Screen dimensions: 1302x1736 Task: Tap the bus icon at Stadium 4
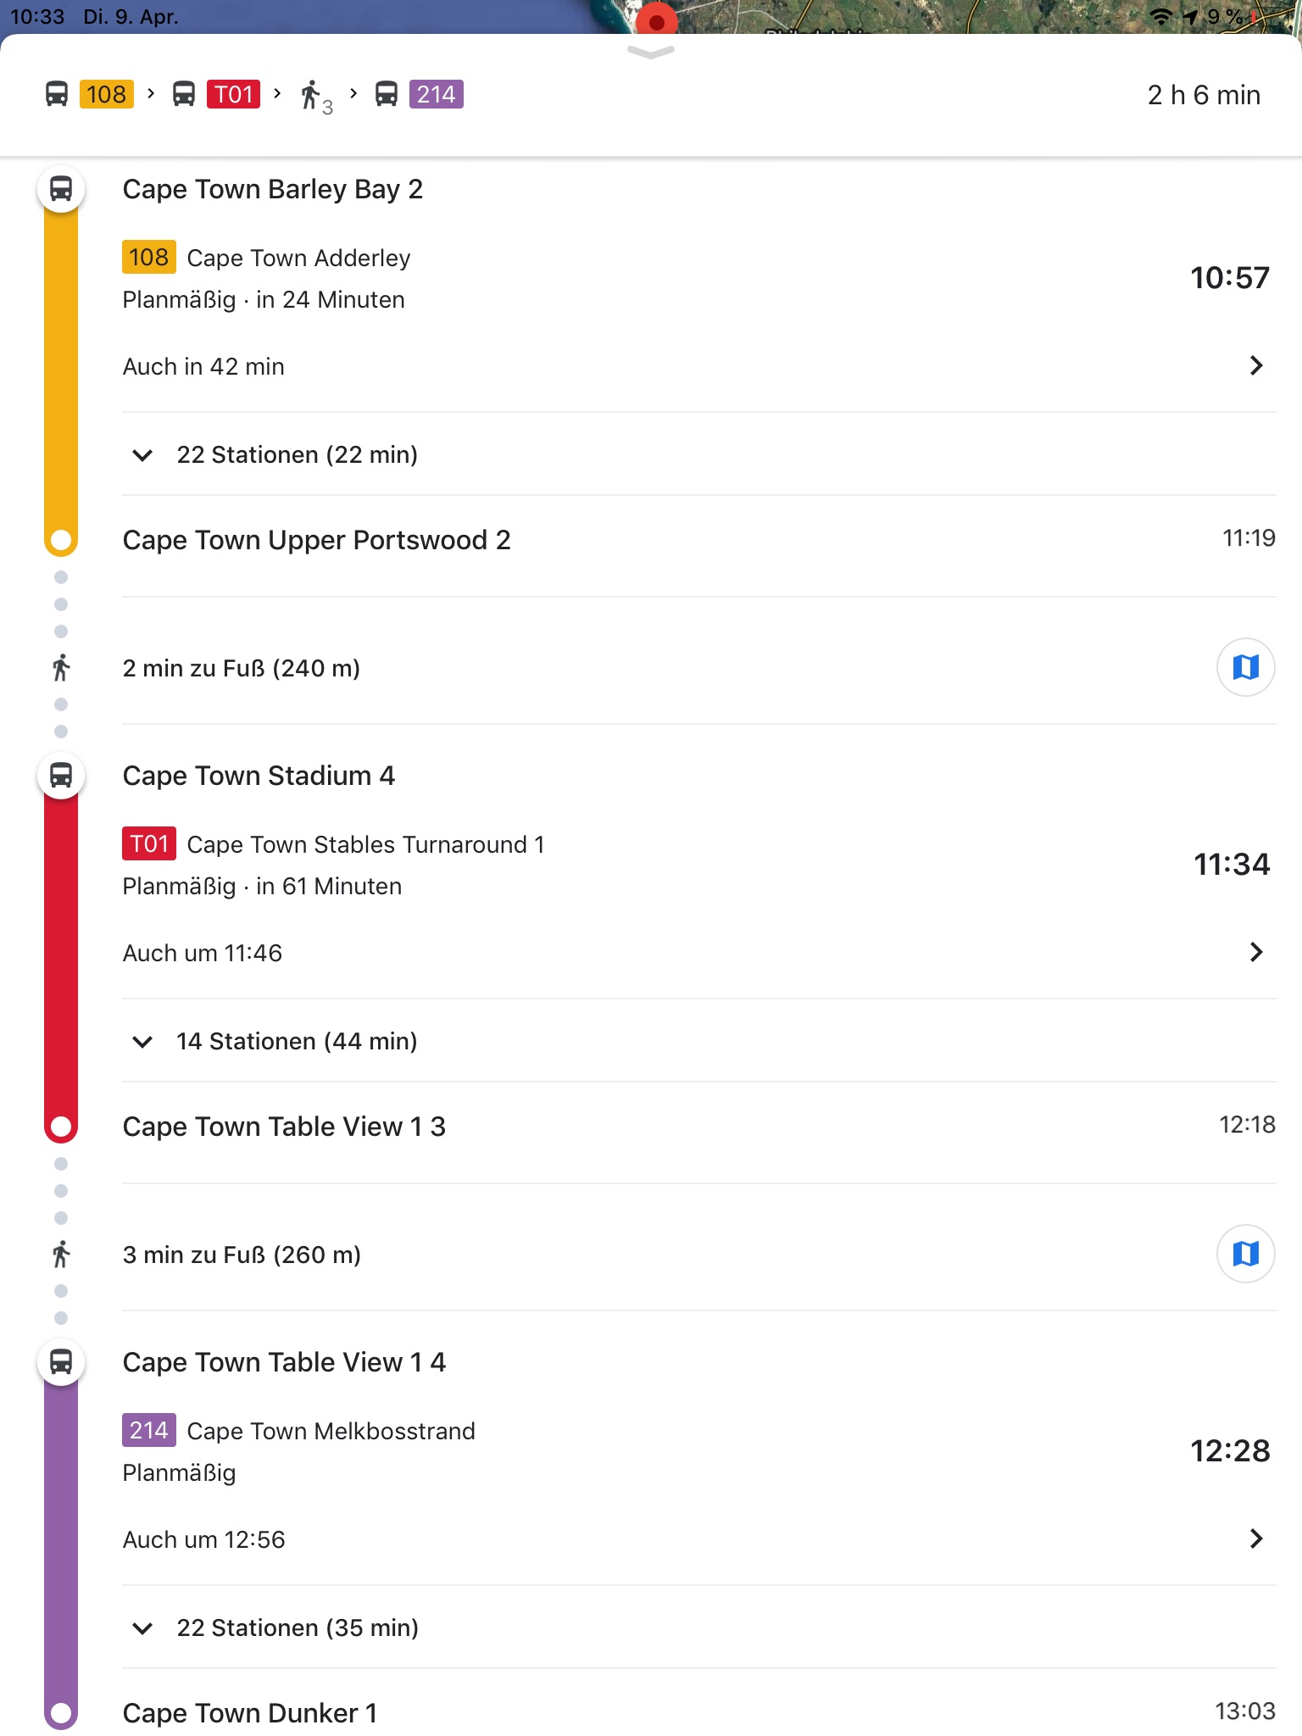(61, 775)
